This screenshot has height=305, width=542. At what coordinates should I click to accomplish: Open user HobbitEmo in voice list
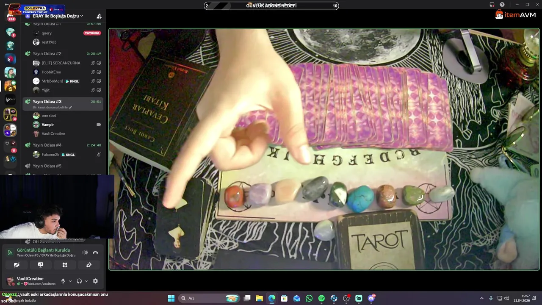[x=51, y=72]
